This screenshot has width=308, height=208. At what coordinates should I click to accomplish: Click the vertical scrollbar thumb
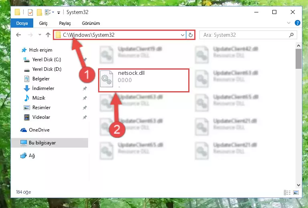coord(298,59)
